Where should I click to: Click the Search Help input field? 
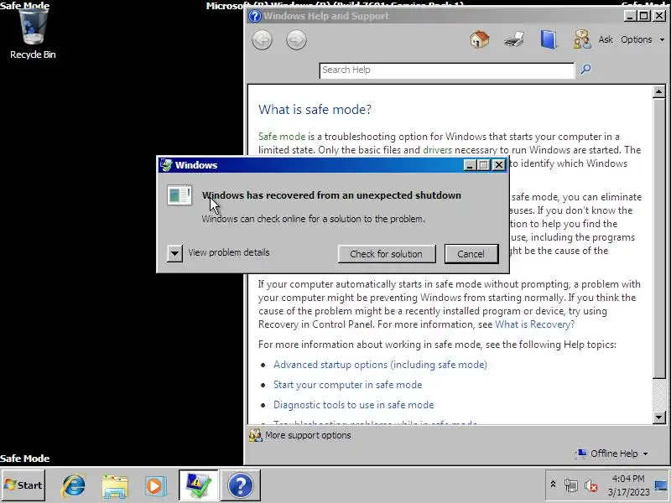click(x=447, y=70)
